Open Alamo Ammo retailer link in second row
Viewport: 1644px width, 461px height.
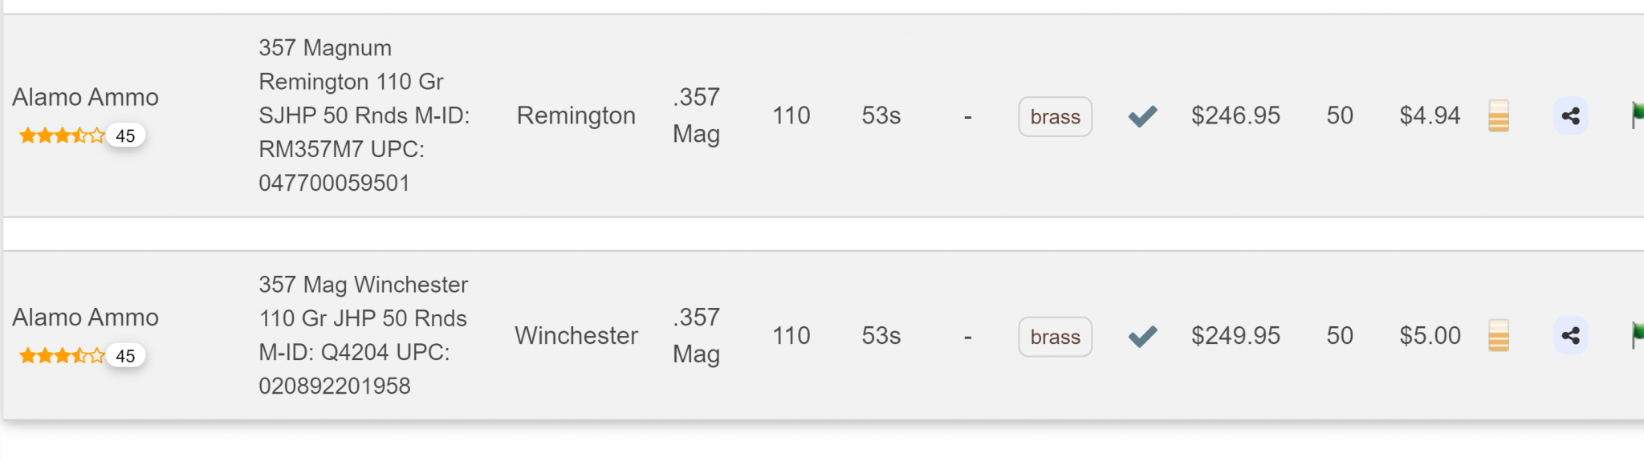tap(85, 317)
